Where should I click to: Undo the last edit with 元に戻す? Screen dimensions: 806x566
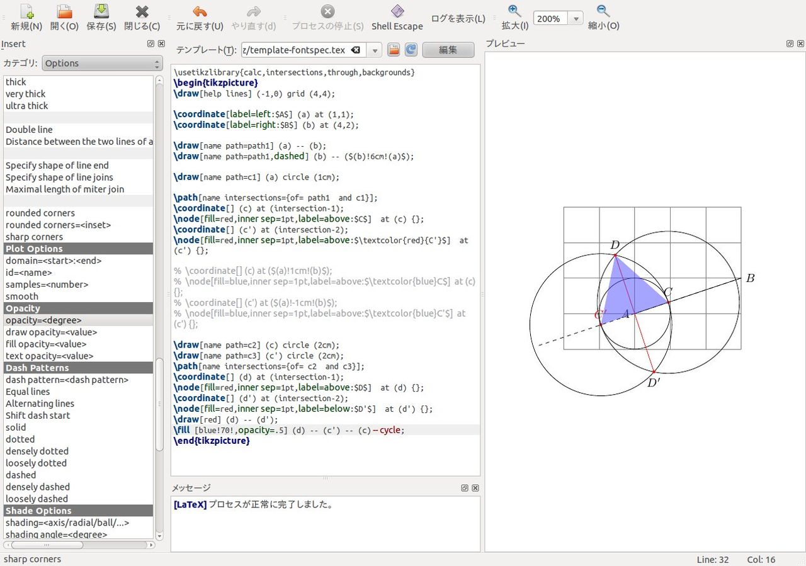[200, 11]
